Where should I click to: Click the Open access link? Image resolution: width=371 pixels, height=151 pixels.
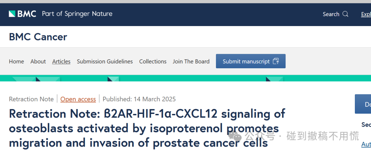coord(78,99)
